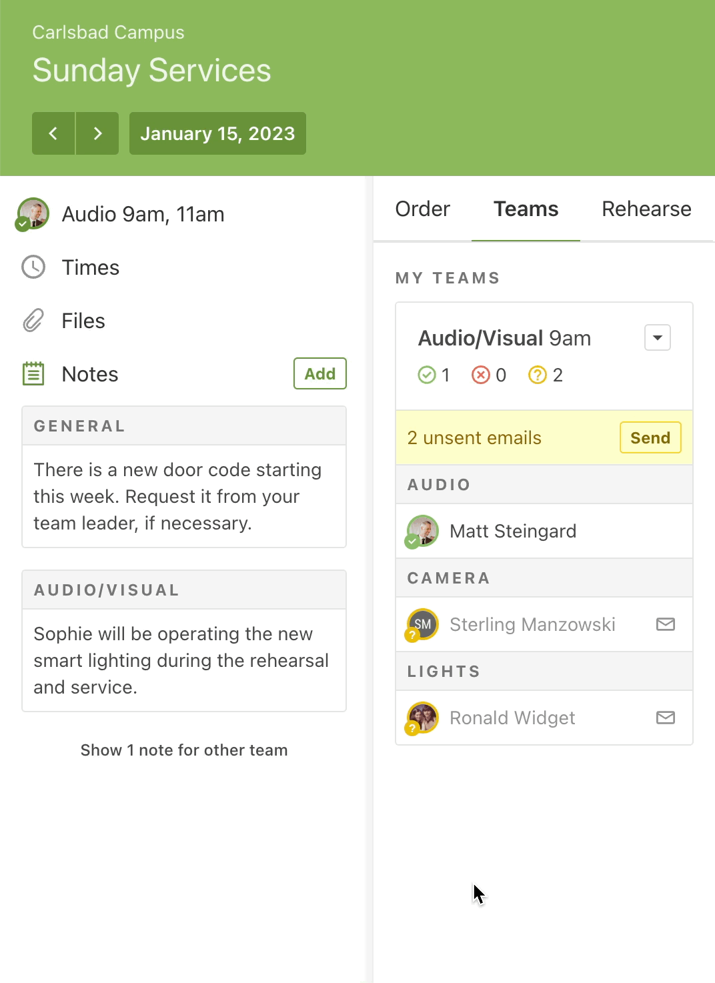Click Sterling Manzowski's SM avatar
The height and width of the screenshot is (983, 715).
pyautogui.click(x=423, y=624)
